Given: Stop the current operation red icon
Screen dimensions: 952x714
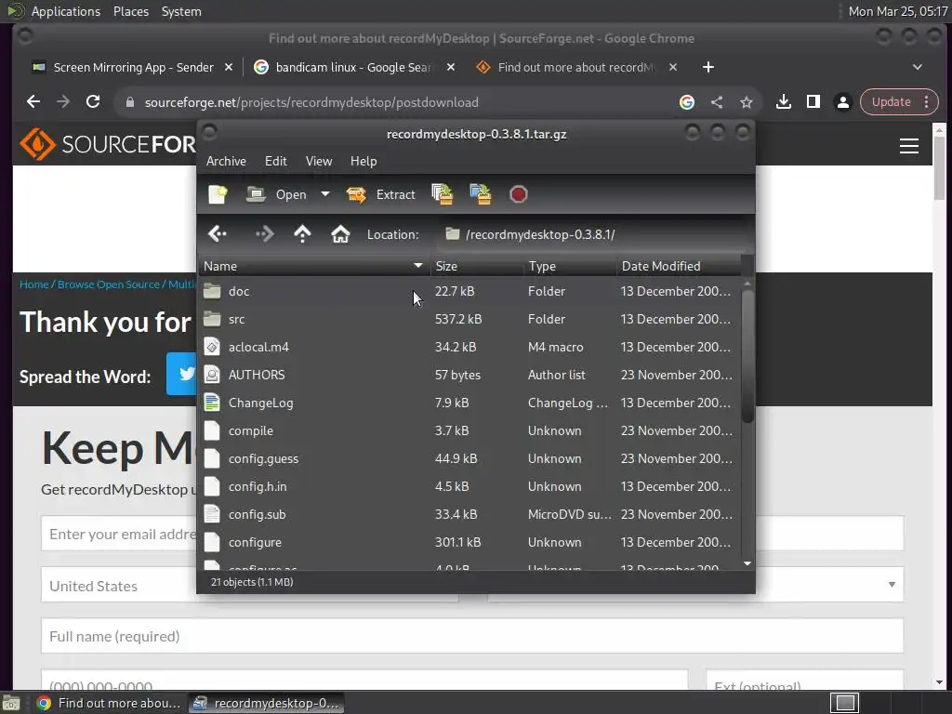Looking at the screenshot, I should click(518, 194).
